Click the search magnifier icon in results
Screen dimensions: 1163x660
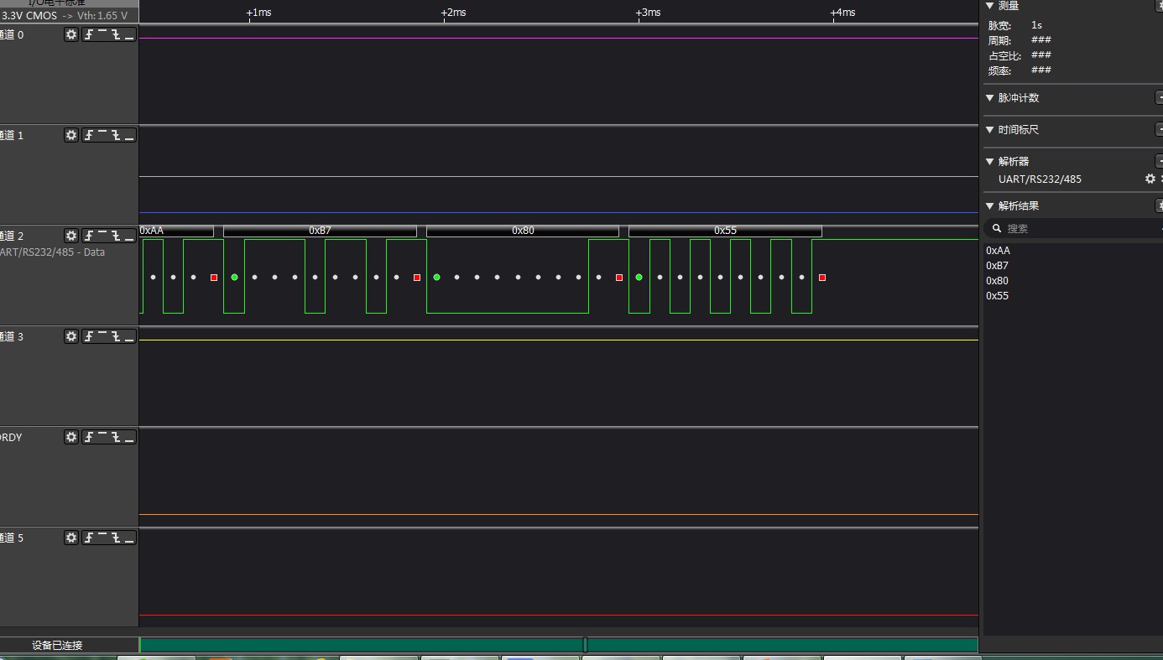997,228
